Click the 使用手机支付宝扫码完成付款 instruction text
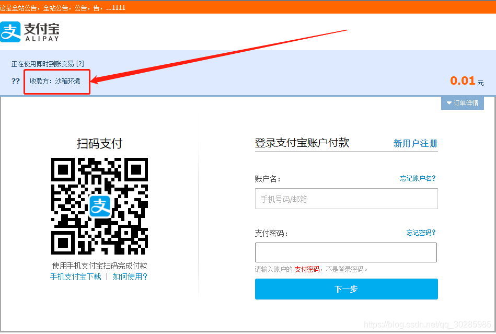 (100, 266)
